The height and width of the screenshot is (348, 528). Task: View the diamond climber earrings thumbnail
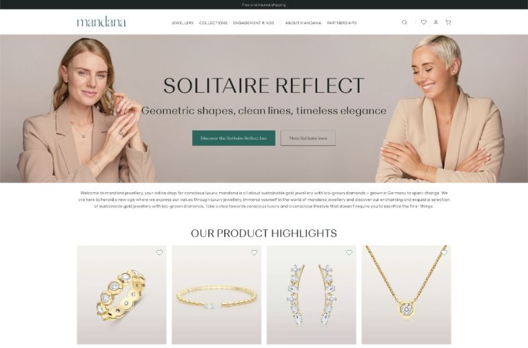click(312, 295)
